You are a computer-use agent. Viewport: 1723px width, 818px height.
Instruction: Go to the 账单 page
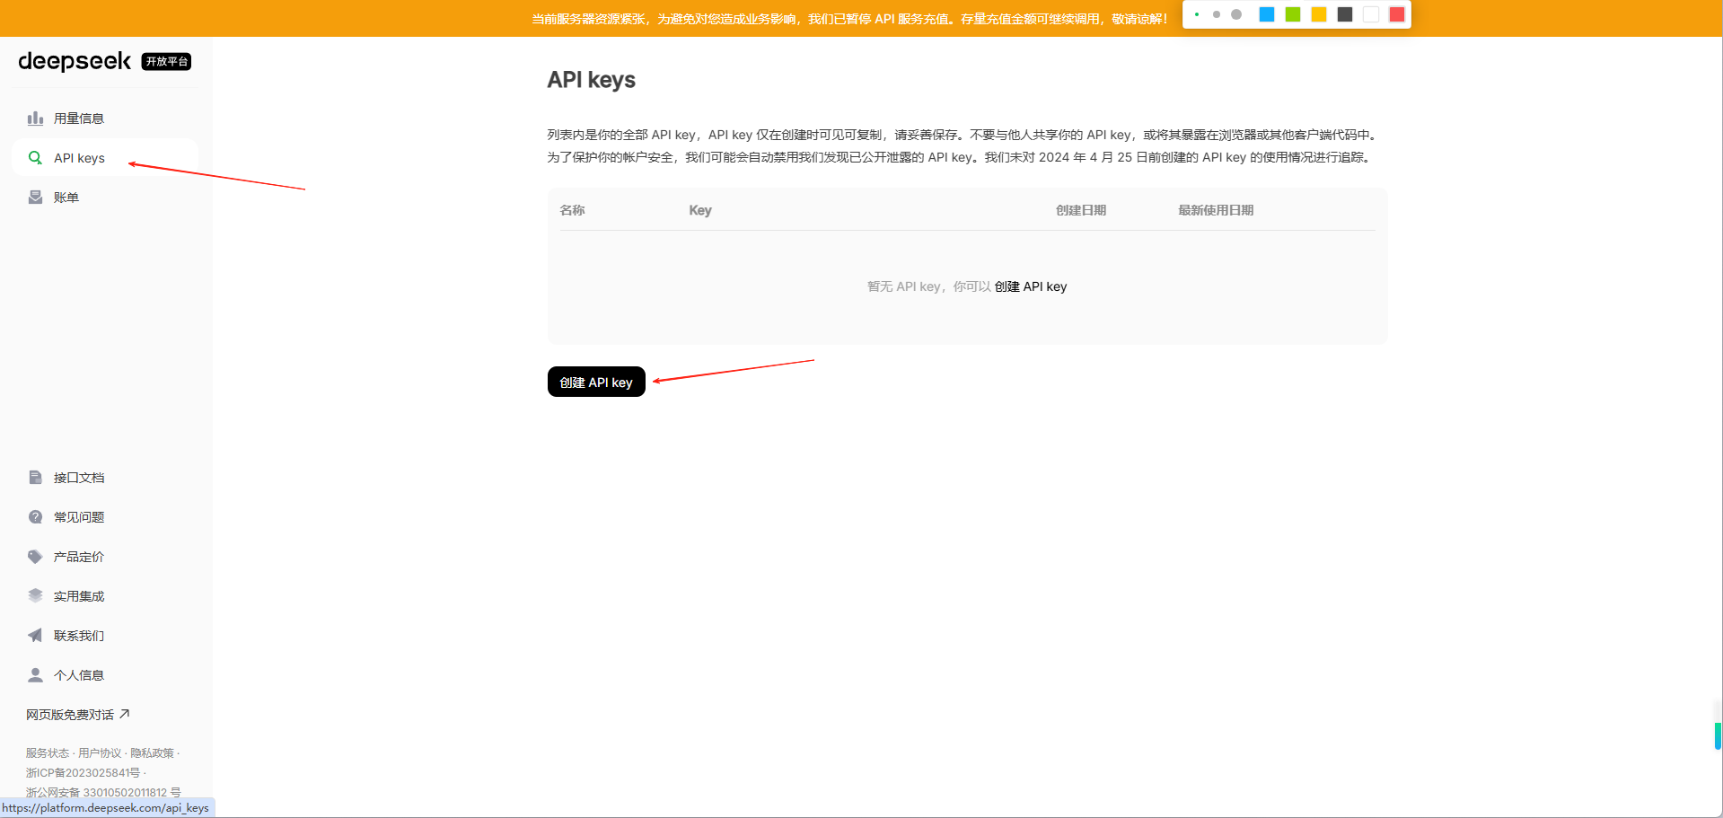click(105, 198)
